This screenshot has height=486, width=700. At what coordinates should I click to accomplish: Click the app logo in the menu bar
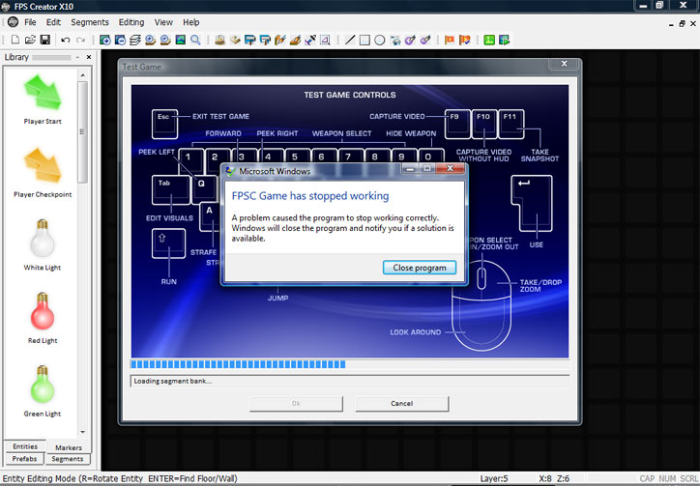[13, 22]
